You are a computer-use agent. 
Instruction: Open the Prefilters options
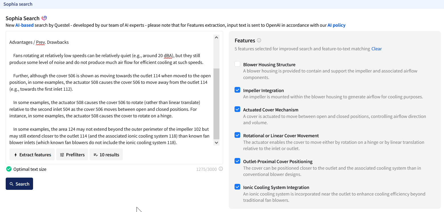72,155
